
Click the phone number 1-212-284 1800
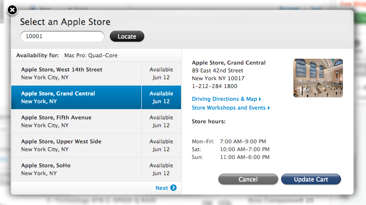[x=214, y=86]
